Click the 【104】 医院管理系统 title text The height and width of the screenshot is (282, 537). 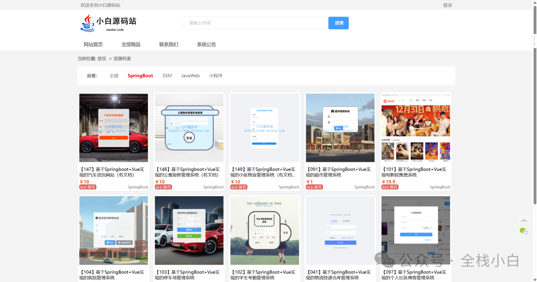tap(112, 275)
